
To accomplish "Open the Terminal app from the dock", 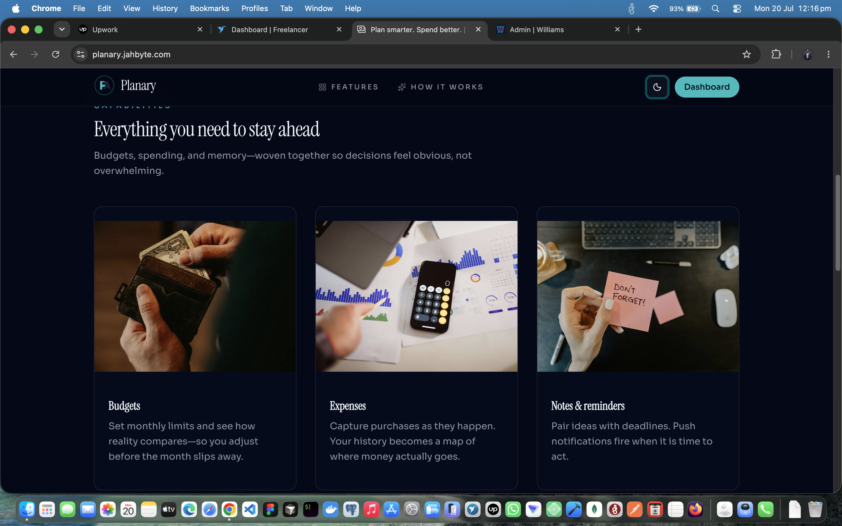I will (310, 510).
